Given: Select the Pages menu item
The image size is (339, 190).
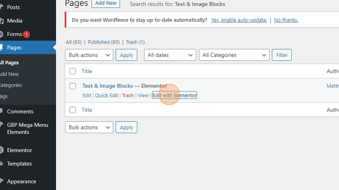Looking at the screenshot, I should click(x=14, y=47).
